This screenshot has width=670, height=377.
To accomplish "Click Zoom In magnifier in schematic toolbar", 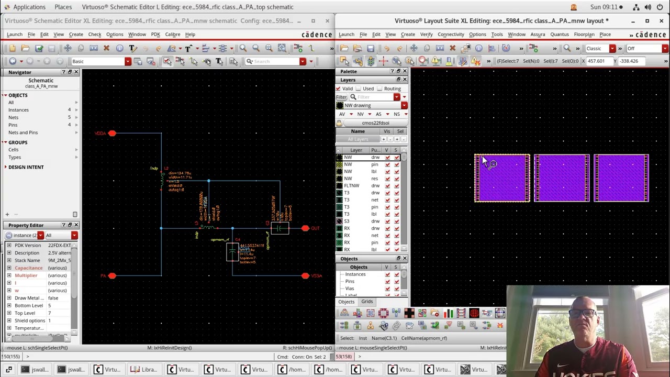I will (x=243, y=48).
